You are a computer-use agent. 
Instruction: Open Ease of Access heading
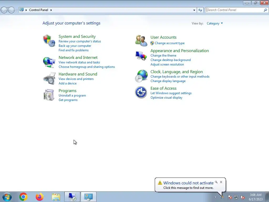163,88
